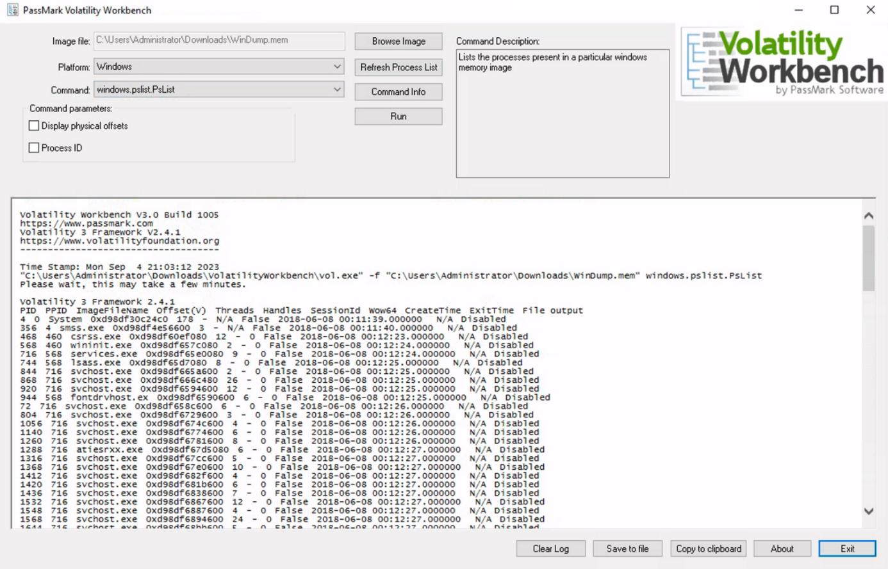This screenshot has height=569, width=888.
Task: Open the Platform dropdown
Action: [218, 67]
